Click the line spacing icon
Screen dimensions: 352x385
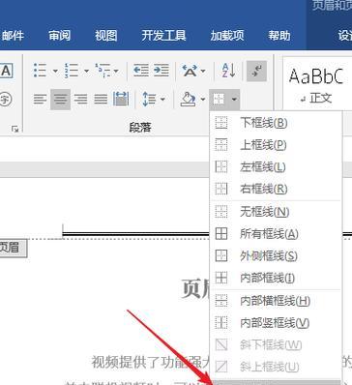click(x=149, y=99)
